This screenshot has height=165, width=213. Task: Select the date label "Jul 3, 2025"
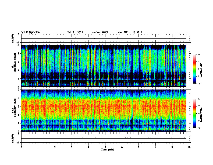point(75,32)
